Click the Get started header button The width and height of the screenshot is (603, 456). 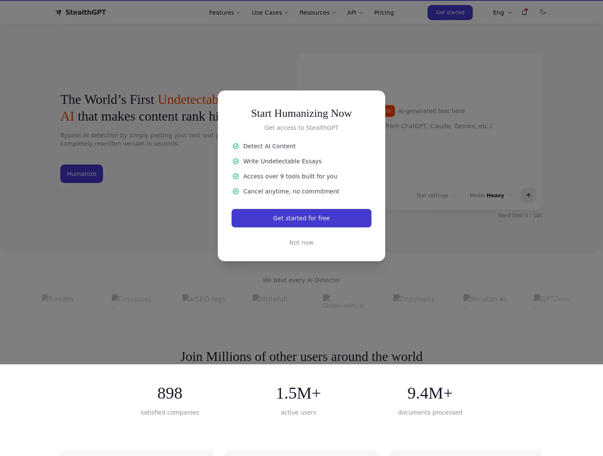tap(450, 13)
